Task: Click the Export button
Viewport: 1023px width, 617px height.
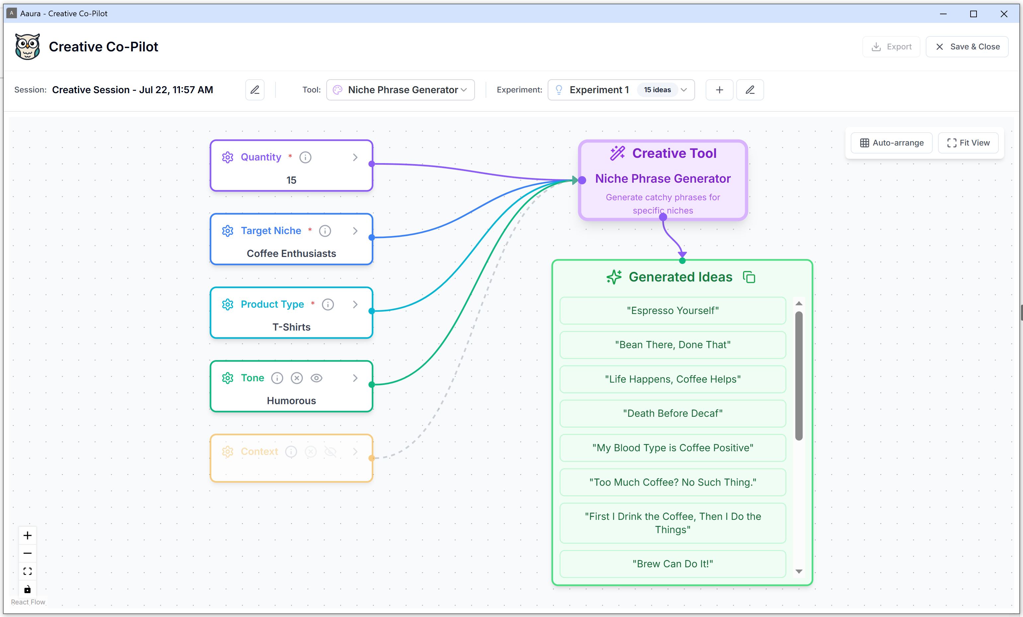Action: pyautogui.click(x=891, y=47)
